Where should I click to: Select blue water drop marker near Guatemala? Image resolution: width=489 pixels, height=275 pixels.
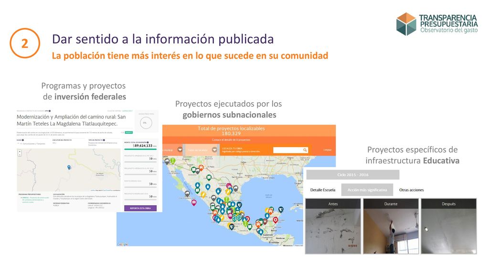coord(261,232)
